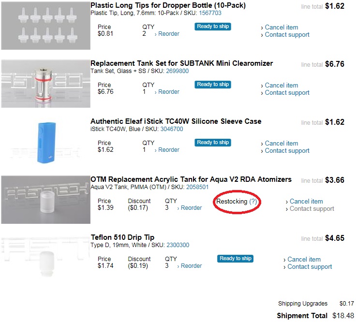356x322 pixels.
Task: Contact support for Plastic Long Tips
Action: pos(287,34)
